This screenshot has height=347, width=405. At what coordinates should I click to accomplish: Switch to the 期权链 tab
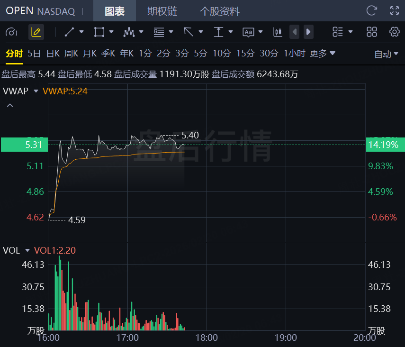click(x=162, y=11)
